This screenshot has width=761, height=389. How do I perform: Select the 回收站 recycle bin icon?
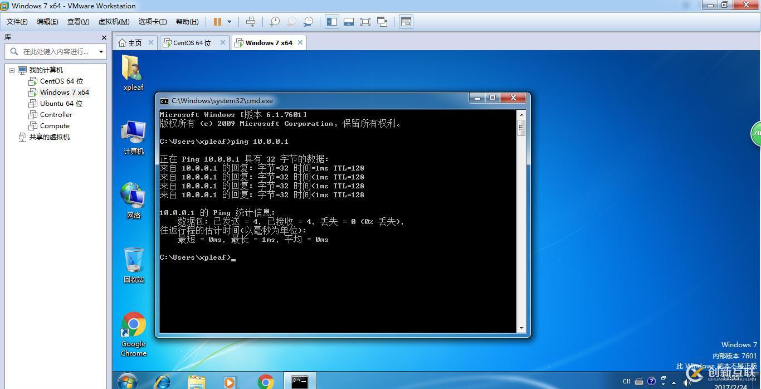coord(133,265)
